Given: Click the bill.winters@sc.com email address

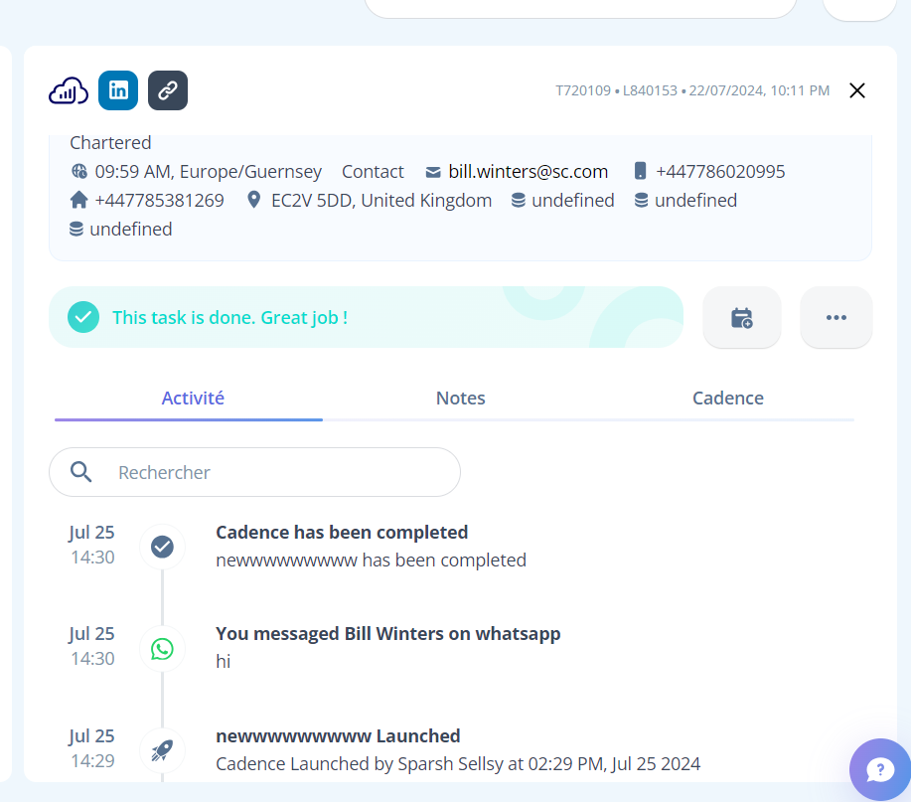Looking at the screenshot, I should 529,172.
